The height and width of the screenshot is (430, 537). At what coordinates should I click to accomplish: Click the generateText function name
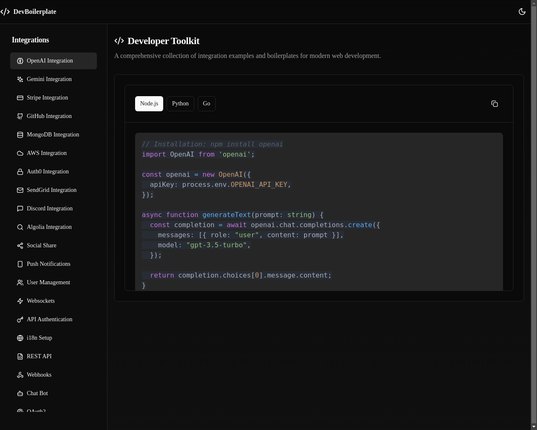point(227,215)
